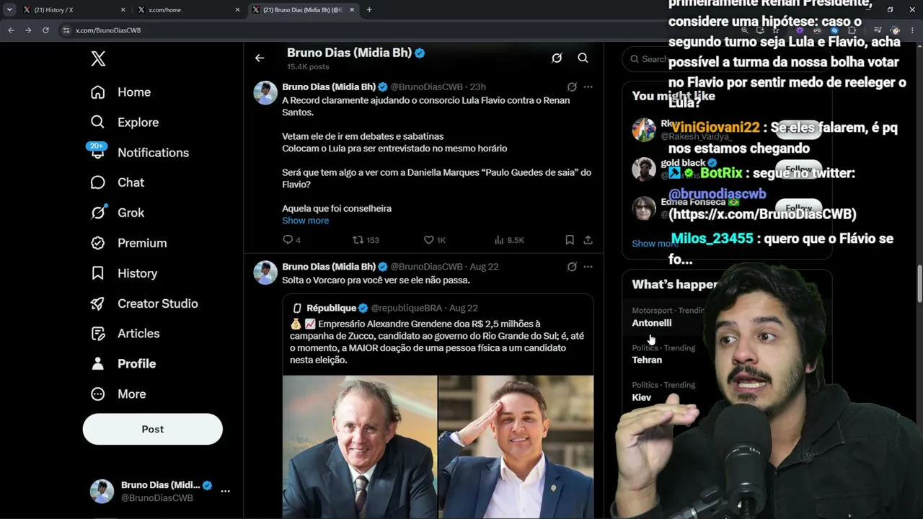Open a new browser tab
Viewport: 923px width, 519px height.
pyautogui.click(x=369, y=10)
